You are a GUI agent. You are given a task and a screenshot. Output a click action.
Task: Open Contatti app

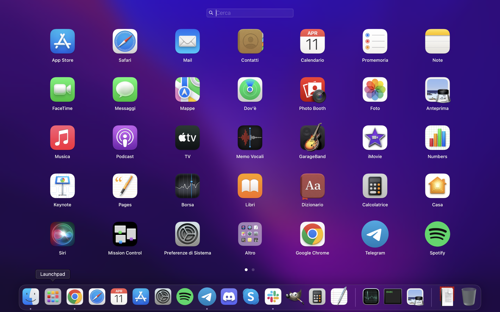(x=250, y=41)
